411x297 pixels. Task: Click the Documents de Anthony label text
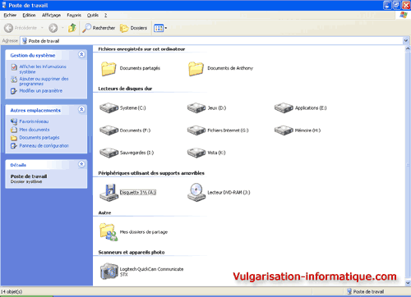coord(230,68)
